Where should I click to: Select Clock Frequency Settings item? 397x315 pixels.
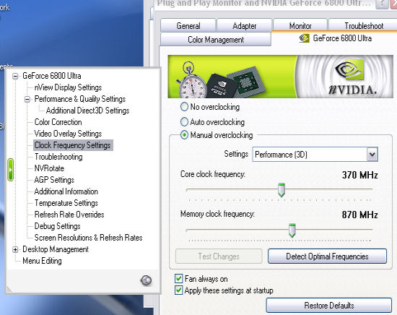point(73,145)
